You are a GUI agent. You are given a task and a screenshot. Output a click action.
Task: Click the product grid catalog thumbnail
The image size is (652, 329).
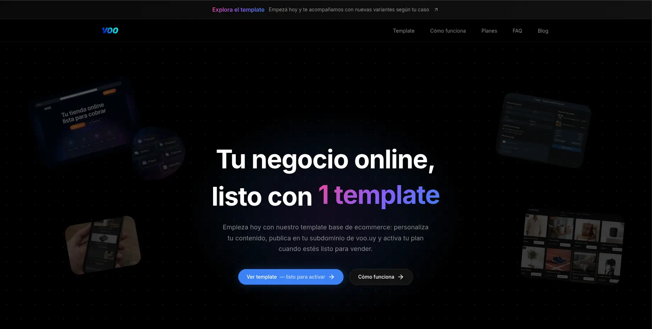(572, 247)
